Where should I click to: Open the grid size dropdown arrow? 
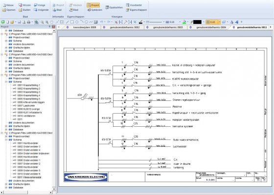[219, 22]
